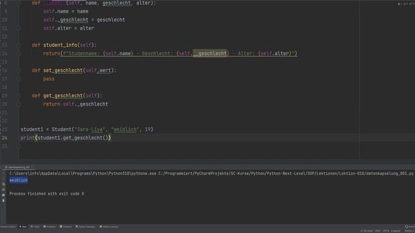Click 'student_info' method name
The height and width of the screenshot is (233, 415).
pos(60,45)
